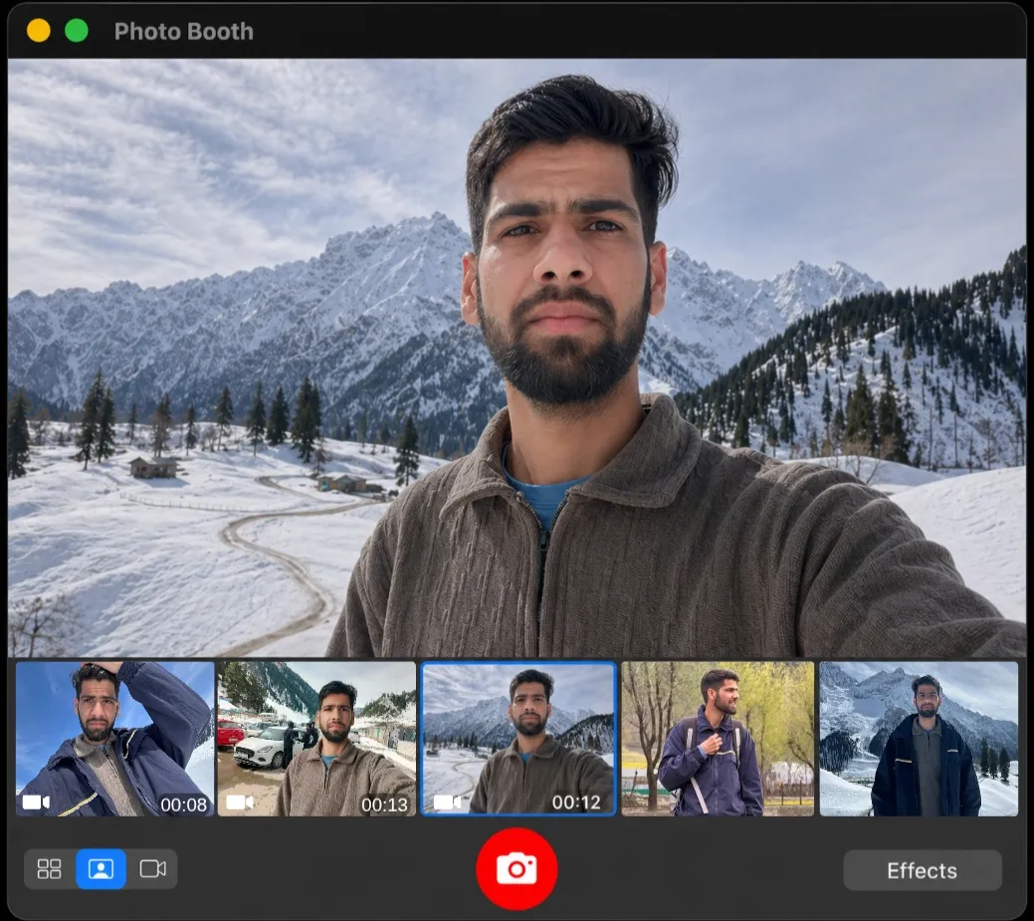Click the large main preview image
The height and width of the screenshot is (921, 1034).
[517, 357]
